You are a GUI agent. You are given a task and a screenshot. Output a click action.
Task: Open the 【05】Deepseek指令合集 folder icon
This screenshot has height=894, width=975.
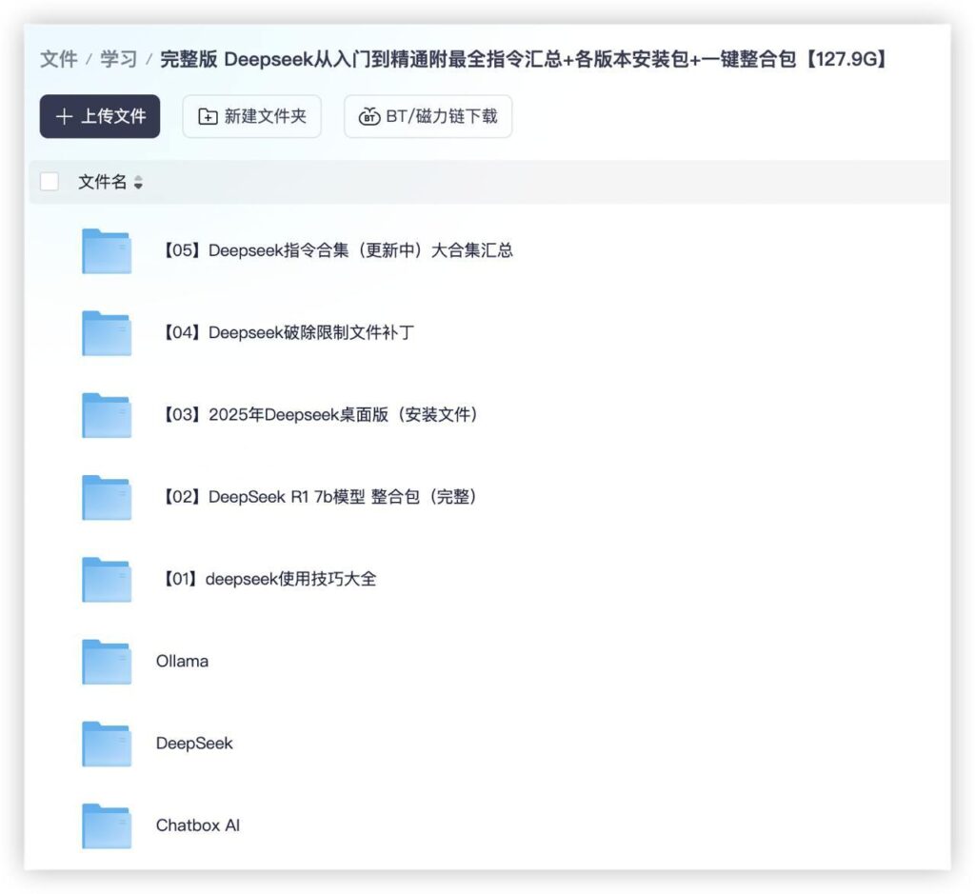[107, 249]
